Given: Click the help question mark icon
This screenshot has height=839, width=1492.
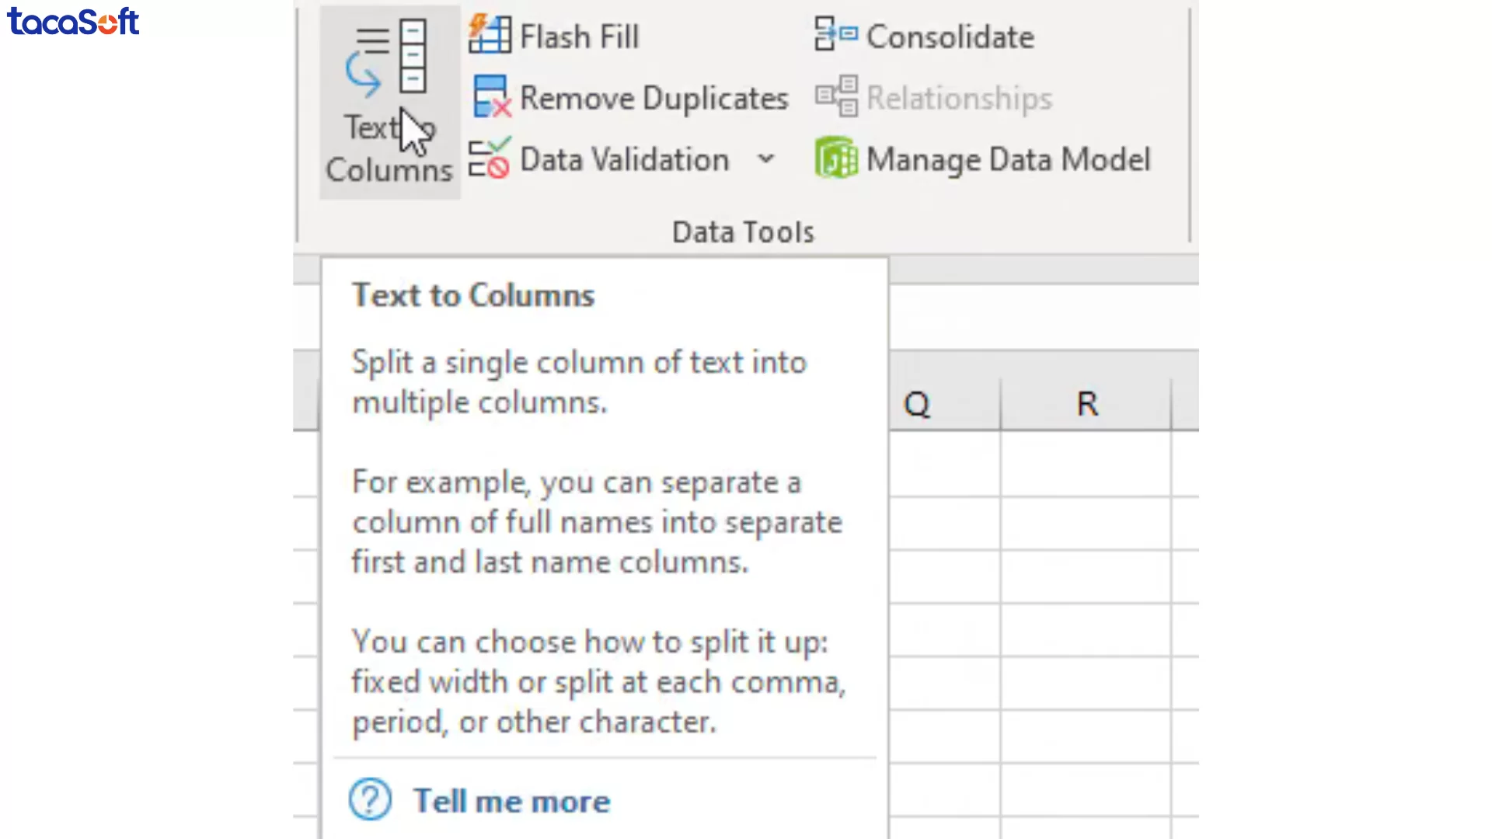Looking at the screenshot, I should click(371, 799).
